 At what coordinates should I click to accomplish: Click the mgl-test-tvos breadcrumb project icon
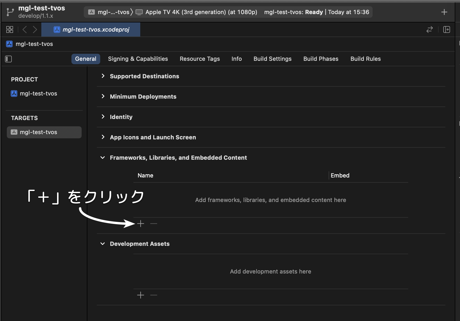point(9,44)
